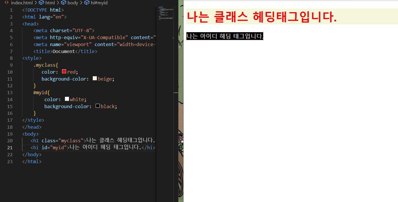
Task: Open black color swatch picker
Action: point(98,106)
